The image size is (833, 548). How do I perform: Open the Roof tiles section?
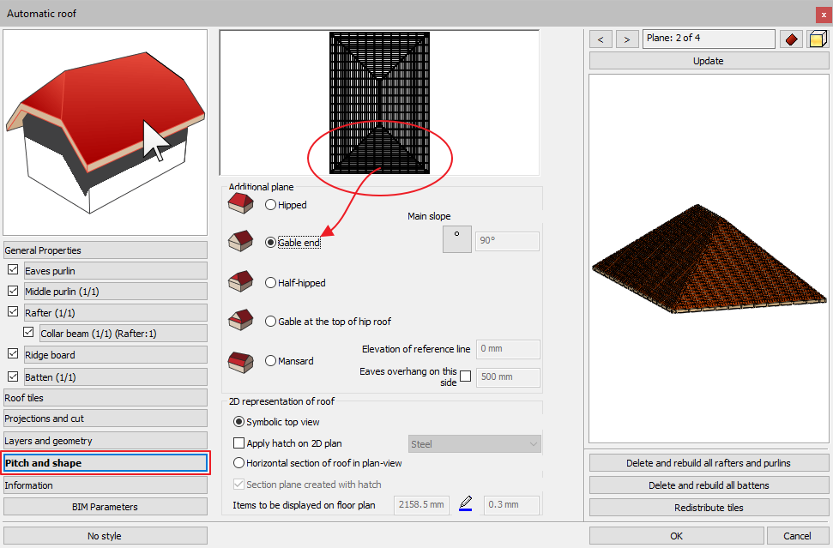[x=105, y=398]
